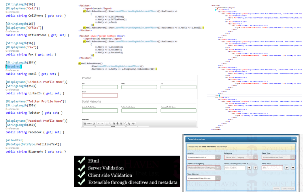Screen dimensions: 304x194
Task: Click the Replace icon in Biography toolbar
Action: (129, 124)
